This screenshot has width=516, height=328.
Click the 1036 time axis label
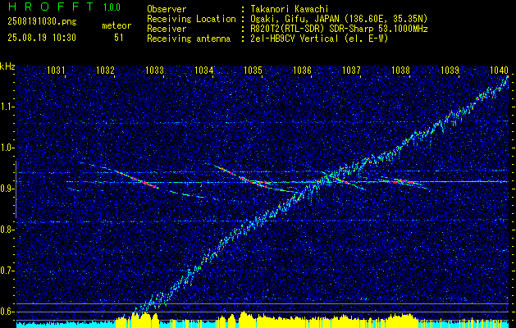pyautogui.click(x=303, y=70)
